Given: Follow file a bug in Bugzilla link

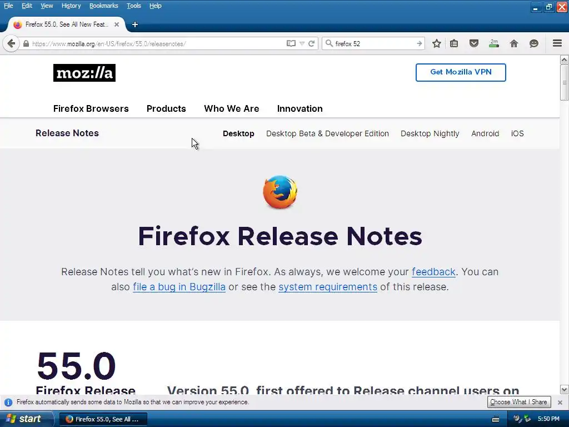Looking at the screenshot, I should pyautogui.click(x=179, y=287).
